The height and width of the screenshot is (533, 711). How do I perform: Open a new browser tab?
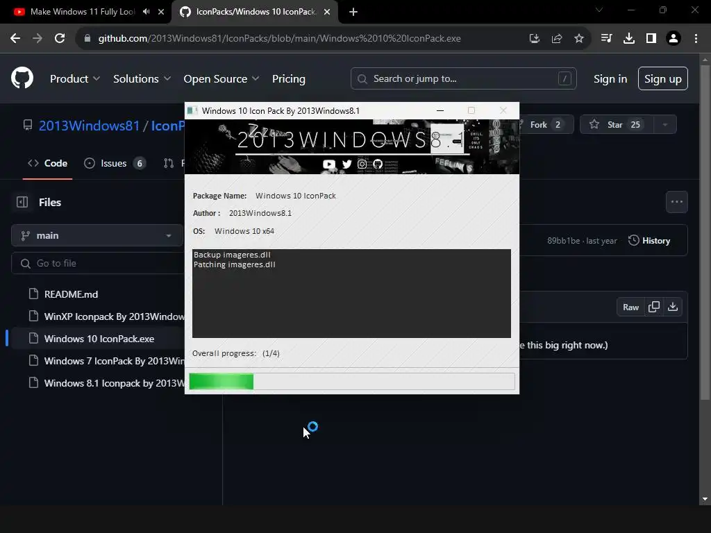click(x=353, y=12)
